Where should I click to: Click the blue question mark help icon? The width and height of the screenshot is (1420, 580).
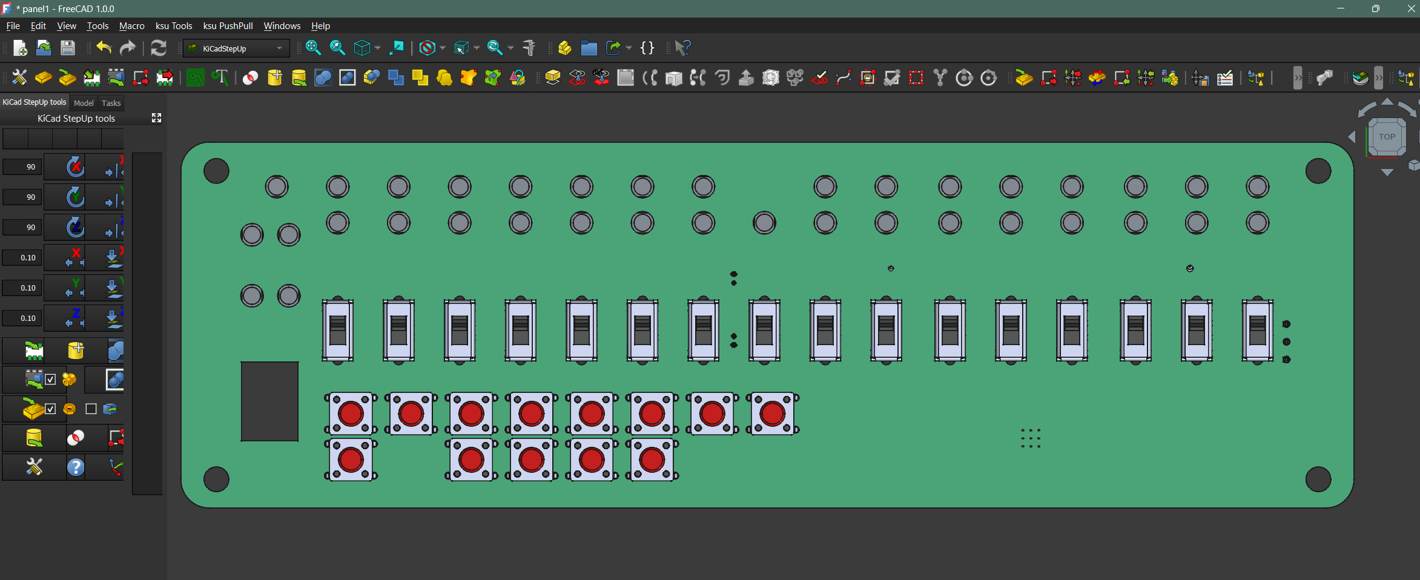(x=76, y=467)
